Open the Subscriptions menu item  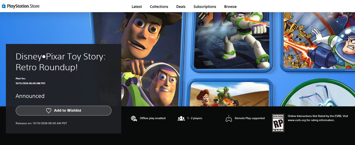click(x=205, y=6)
